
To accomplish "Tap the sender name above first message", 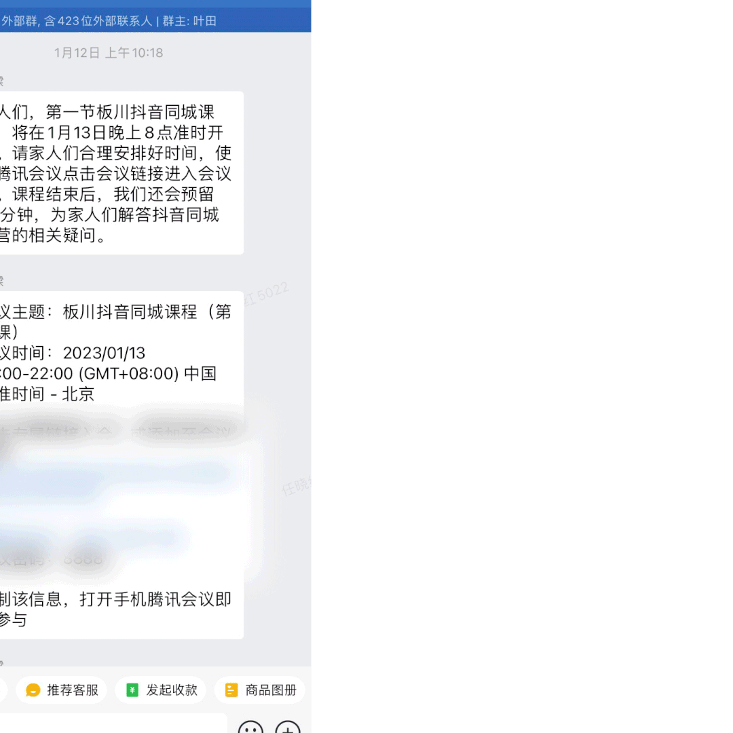I will [1, 81].
